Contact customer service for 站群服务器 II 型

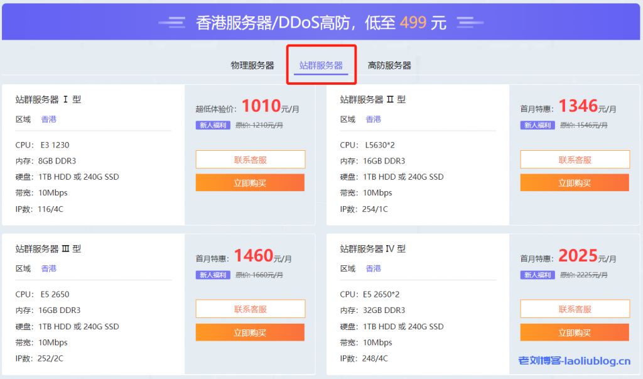(575, 159)
